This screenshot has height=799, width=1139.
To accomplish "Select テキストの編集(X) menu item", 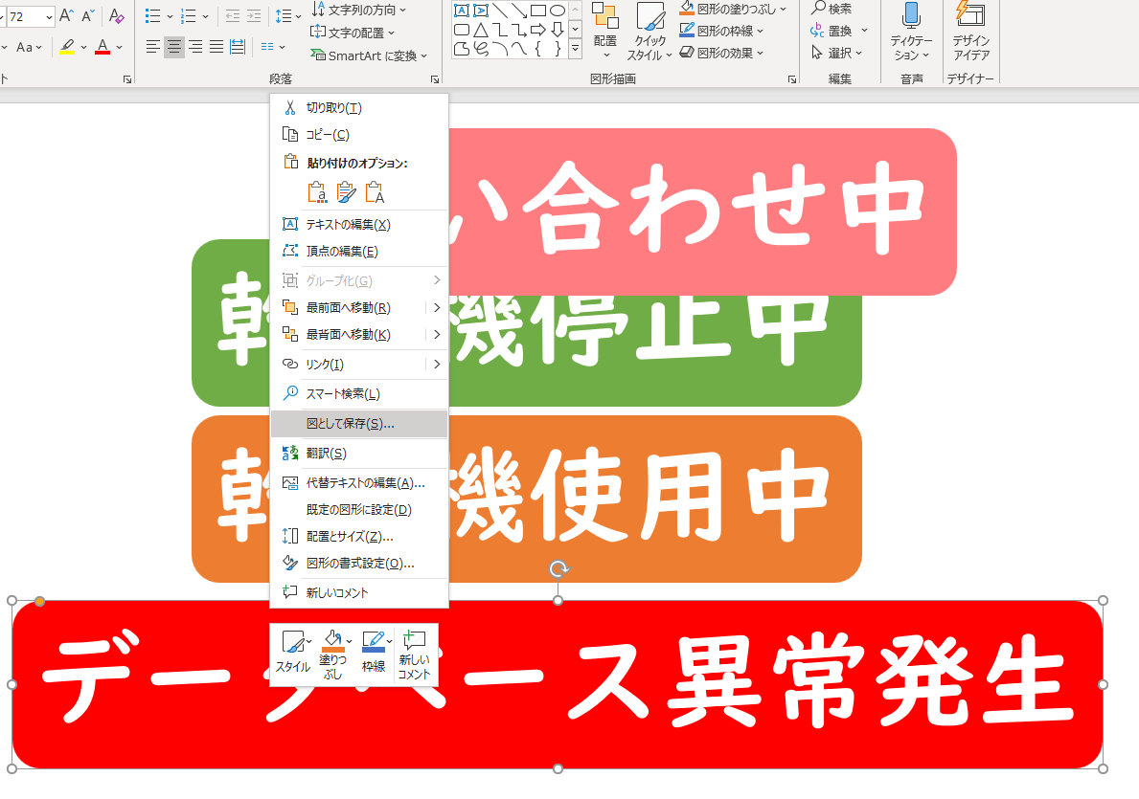I will pyautogui.click(x=359, y=225).
